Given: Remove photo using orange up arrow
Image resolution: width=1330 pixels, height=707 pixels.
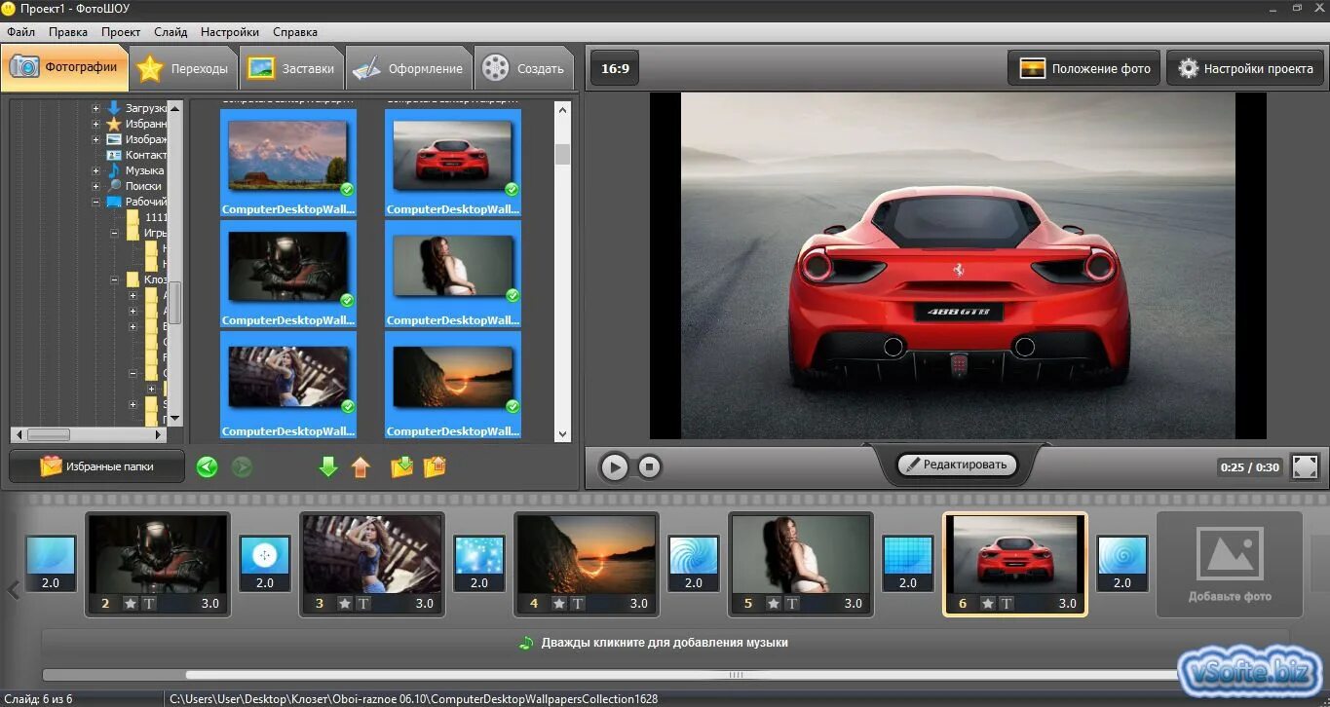Looking at the screenshot, I should click(361, 467).
